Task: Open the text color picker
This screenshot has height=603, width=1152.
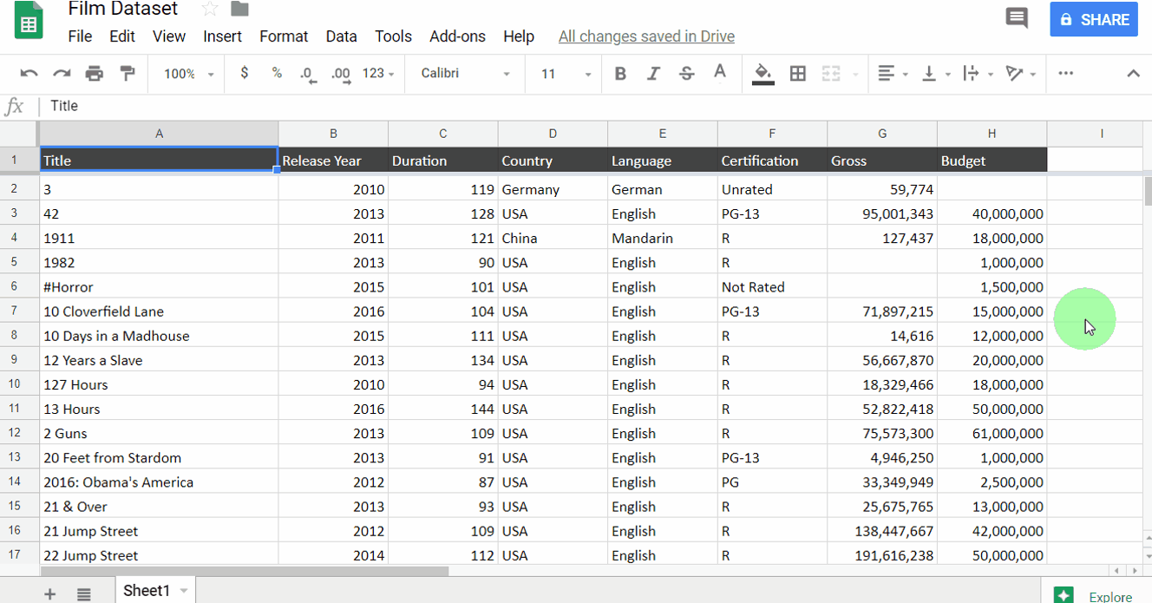Action: tap(719, 74)
